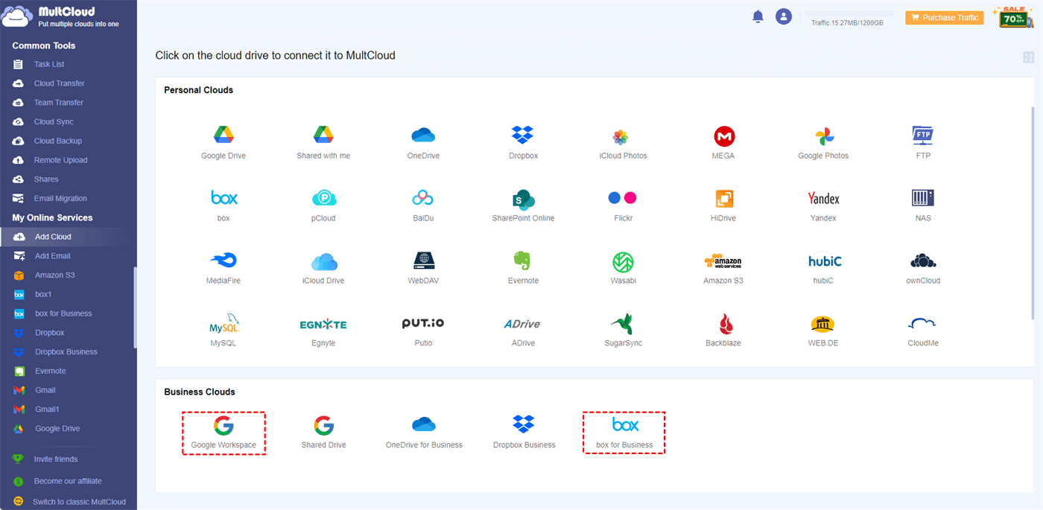Open the user account avatar
Viewport: 1043px width, 510px height.
pos(783,16)
